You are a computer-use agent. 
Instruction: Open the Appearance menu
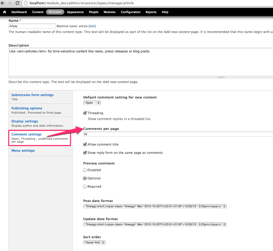coord(75,12)
